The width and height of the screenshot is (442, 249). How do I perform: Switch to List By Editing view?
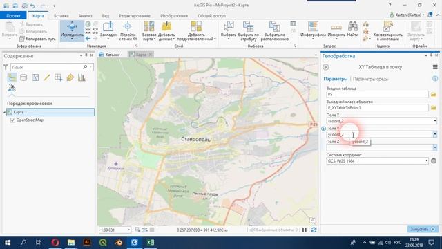coord(47,77)
